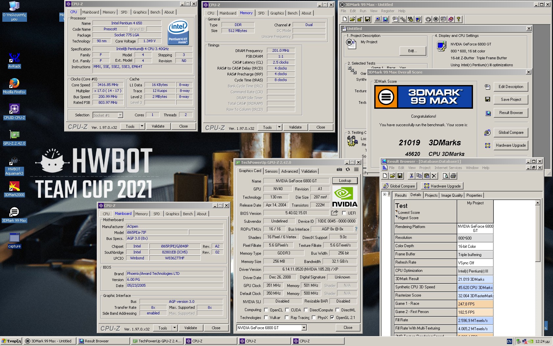Click the Edit Description button in 3DMark score dialog
Image resolution: width=553 pixels, height=346 pixels.
tap(511, 87)
